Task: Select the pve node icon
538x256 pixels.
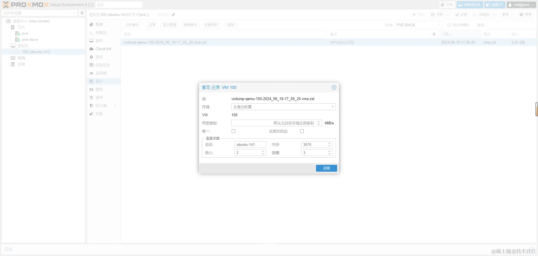Action: (18, 34)
